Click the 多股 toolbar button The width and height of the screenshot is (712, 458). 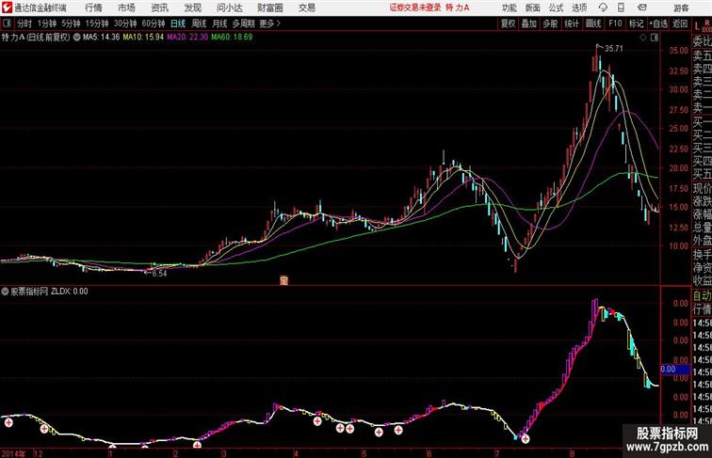point(550,24)
